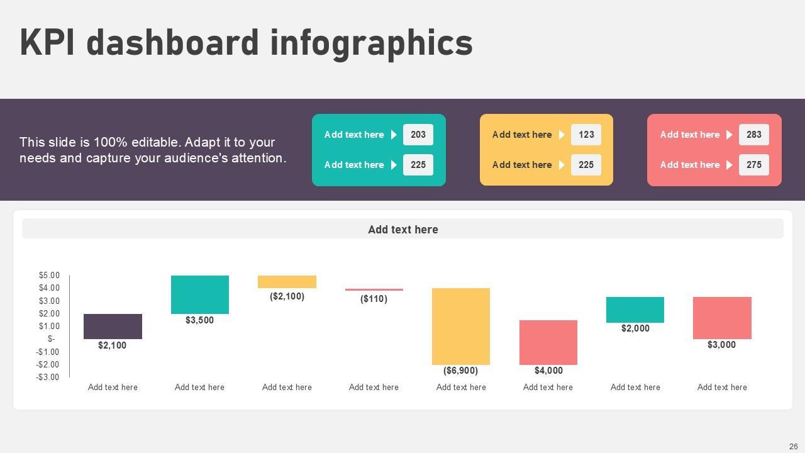
Task: Click the ($2,100) data label
Action: point(287,296)
